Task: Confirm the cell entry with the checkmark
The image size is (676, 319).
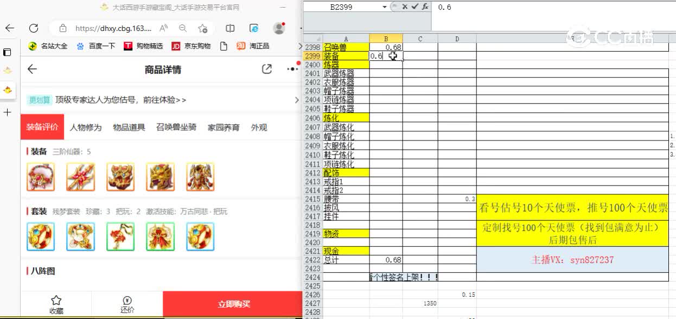Action: tap(414, 7)
